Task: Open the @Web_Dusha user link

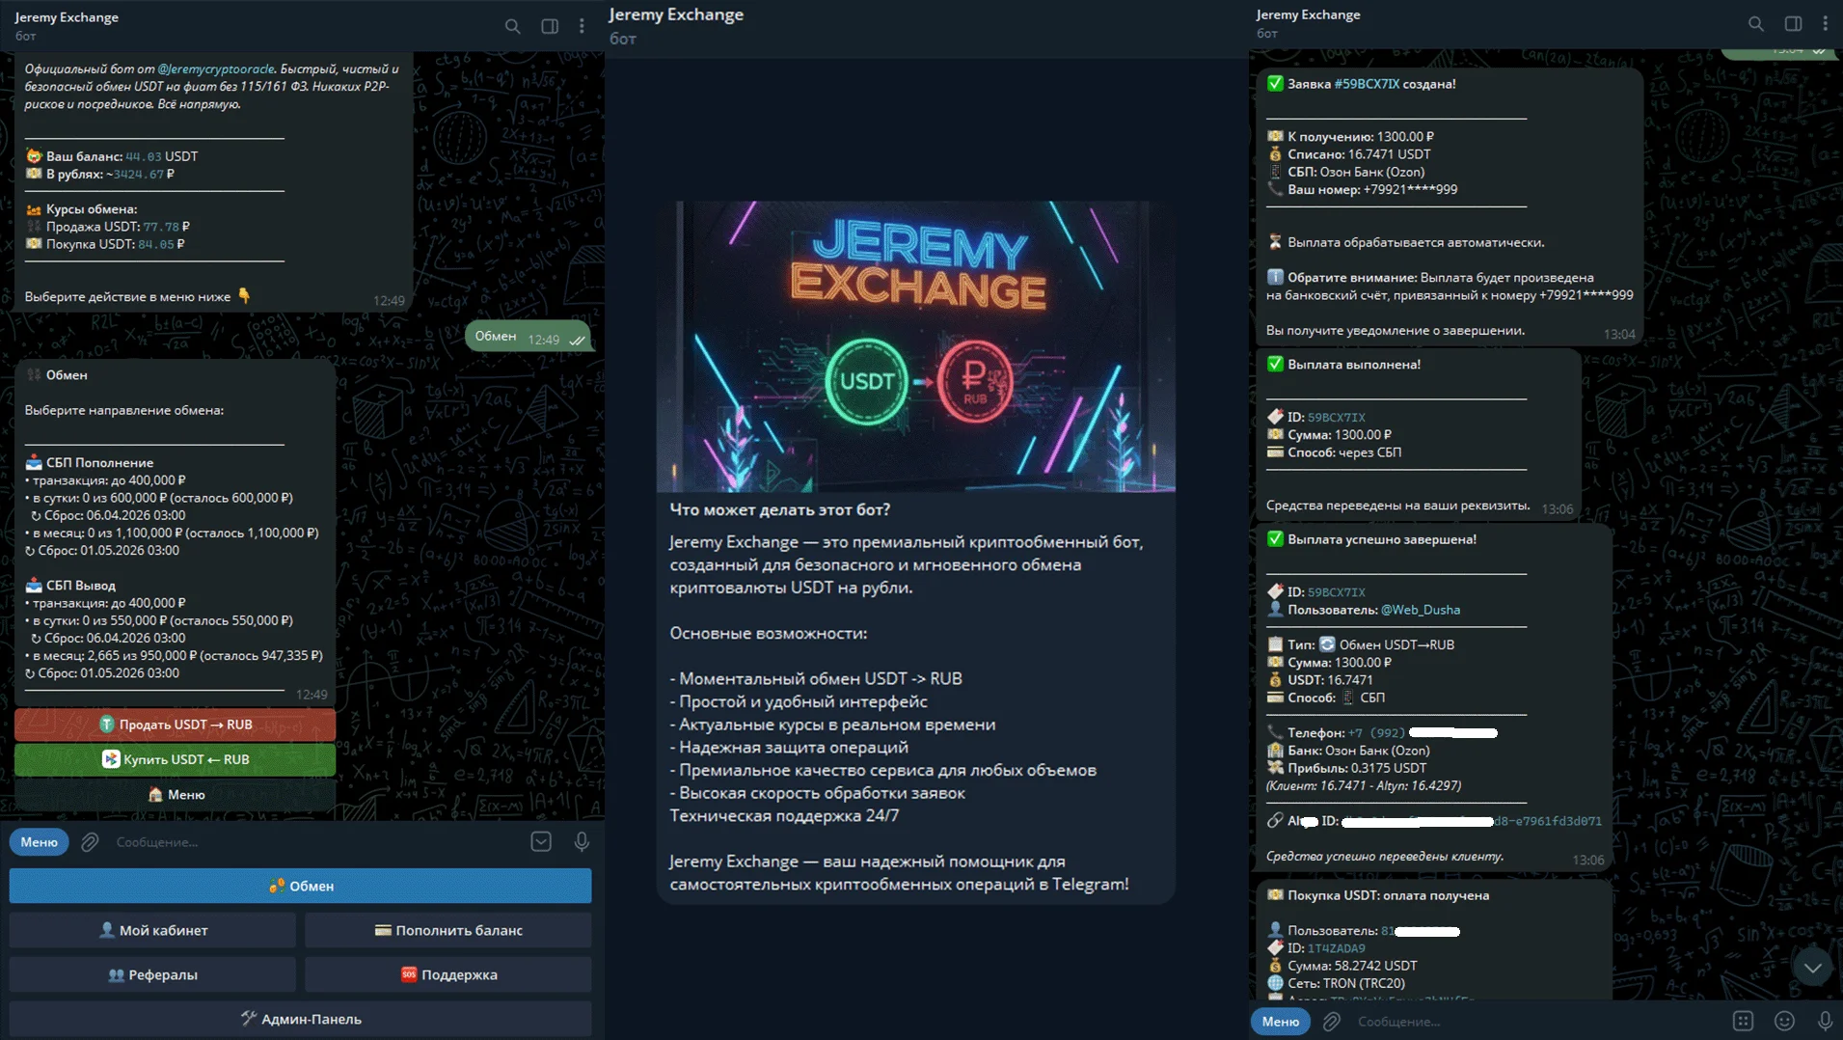Action: coord(1420,610)
